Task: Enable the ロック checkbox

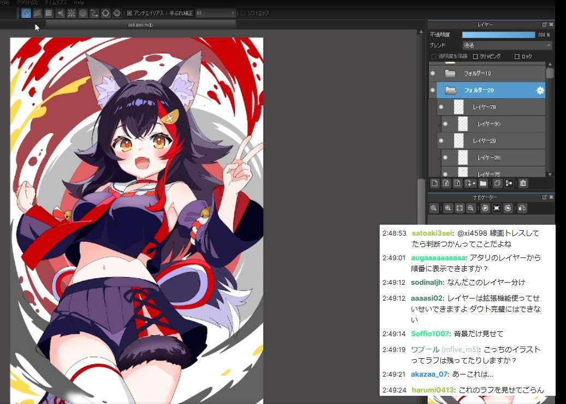Action: pyautogui.click(x=517, y=56)
